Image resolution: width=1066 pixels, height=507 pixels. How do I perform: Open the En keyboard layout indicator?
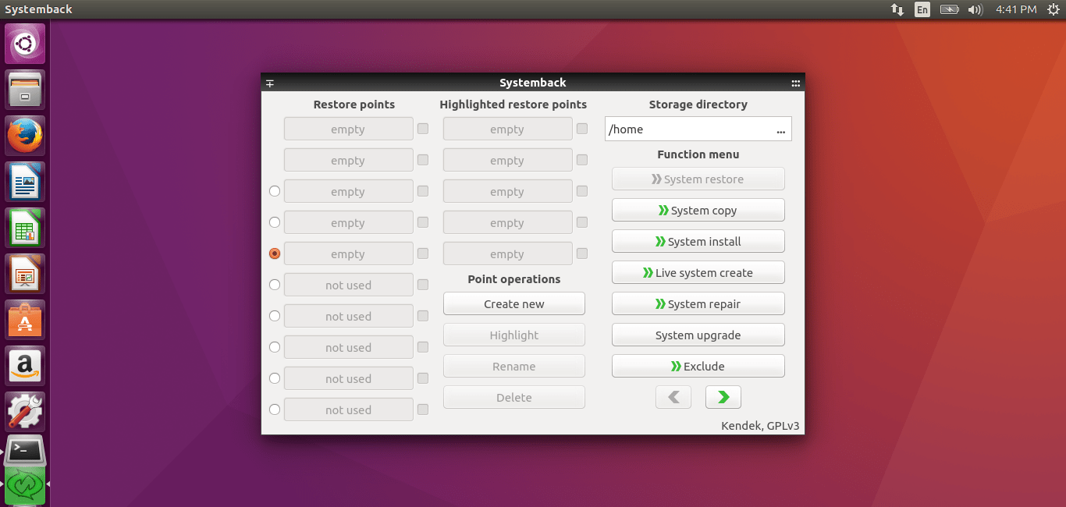[x=922, y=9]
